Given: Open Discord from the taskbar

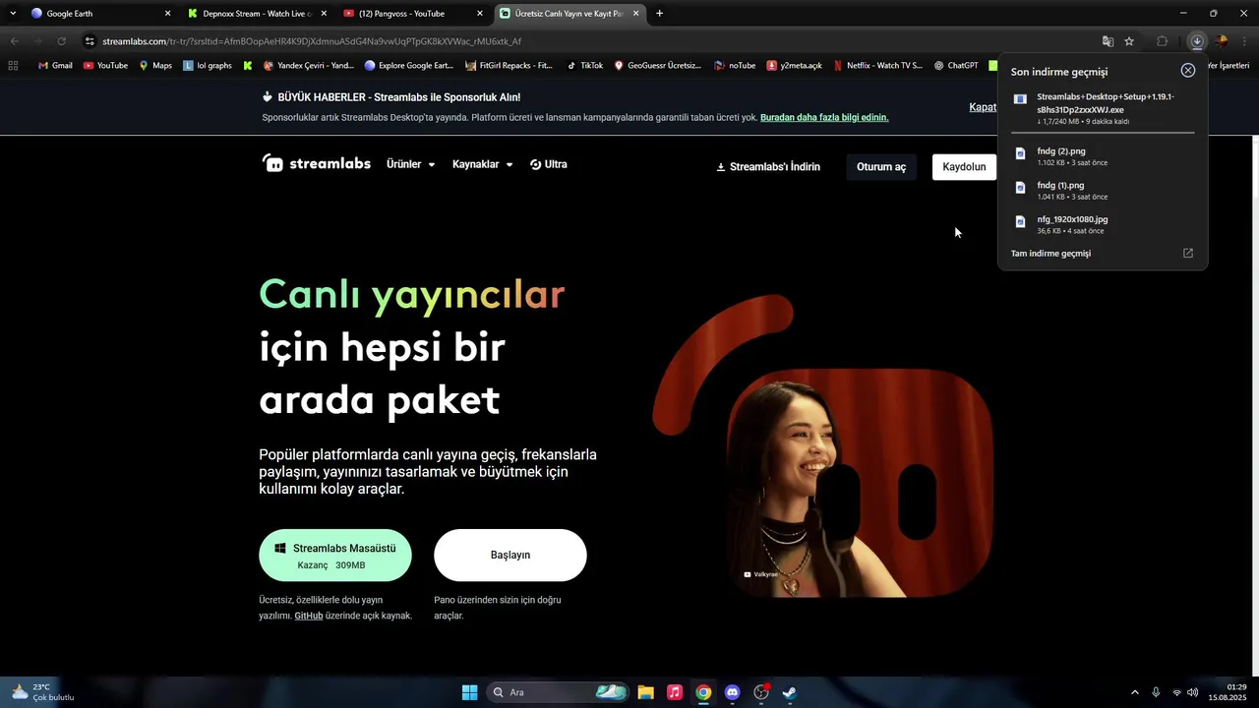Looking at the screenshot, I should [x=732, y=692].
